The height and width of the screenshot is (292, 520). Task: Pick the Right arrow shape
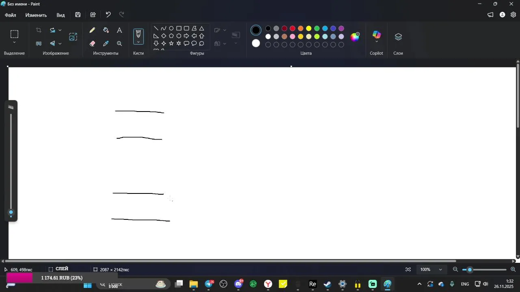(186, 36)
